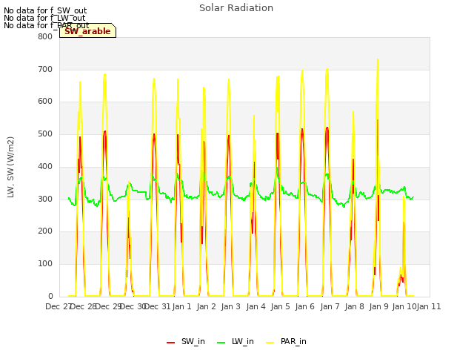Click the 'No data for f_LW_out' message
The width and height of the screenshot is (474, 356).
[x=44, y=18]
